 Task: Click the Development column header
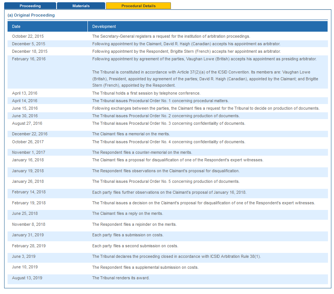(x=104, y=26)
